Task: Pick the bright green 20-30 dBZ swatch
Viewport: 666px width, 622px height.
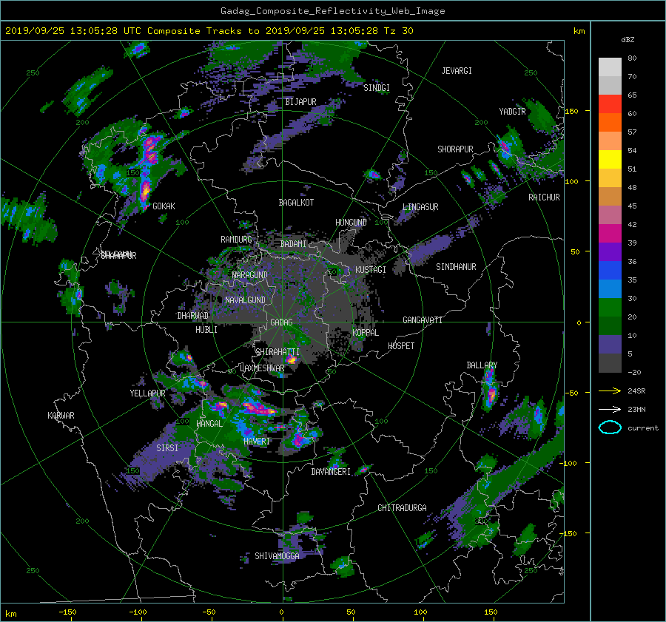Action: pyautogui.click(x=610, y=307)
